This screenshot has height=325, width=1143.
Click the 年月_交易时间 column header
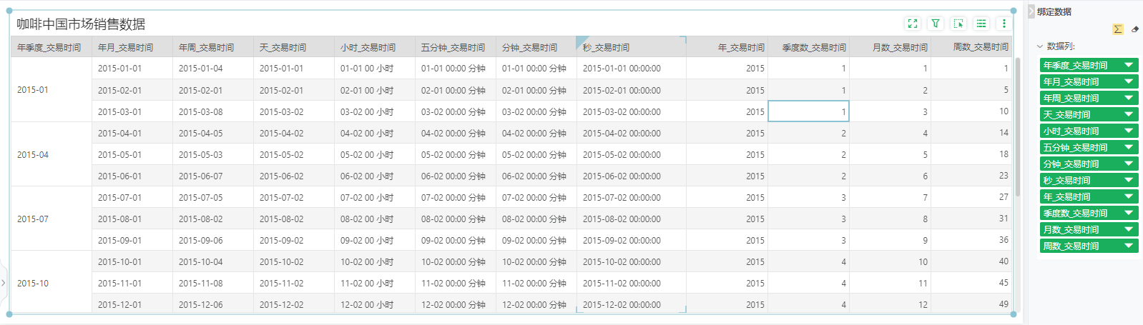pyautogui.click(x=126, y=48)
